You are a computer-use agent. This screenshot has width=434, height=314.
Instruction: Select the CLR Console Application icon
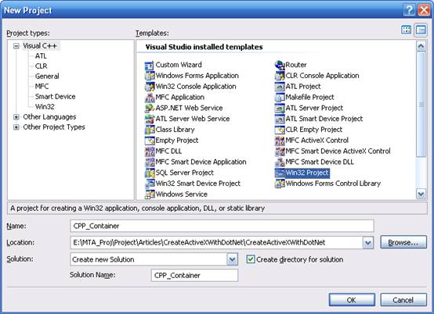click(280, 76)
